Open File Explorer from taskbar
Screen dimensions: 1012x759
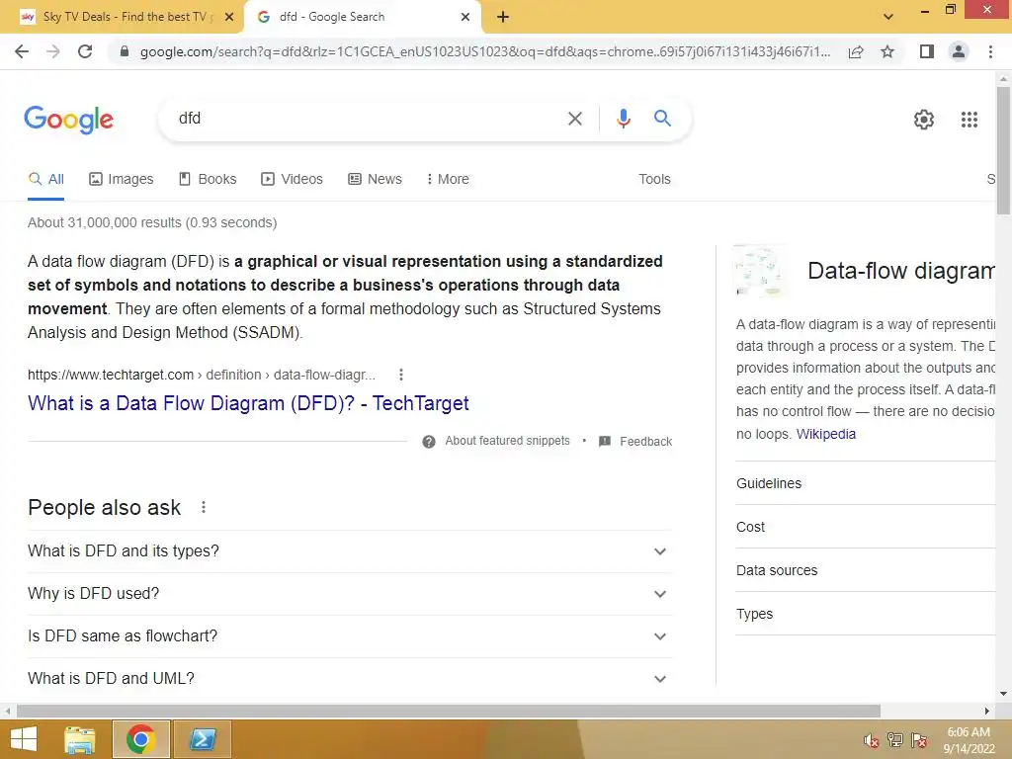tap(79, 739)
